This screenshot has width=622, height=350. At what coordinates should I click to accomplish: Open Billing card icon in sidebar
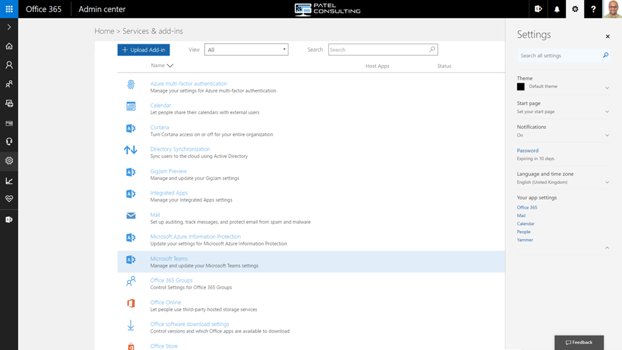point(9,123)
